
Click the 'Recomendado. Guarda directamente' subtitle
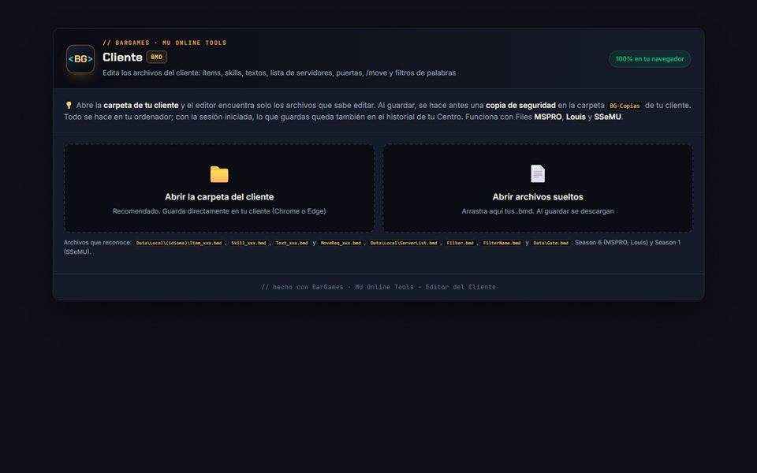tap(219, 211)
